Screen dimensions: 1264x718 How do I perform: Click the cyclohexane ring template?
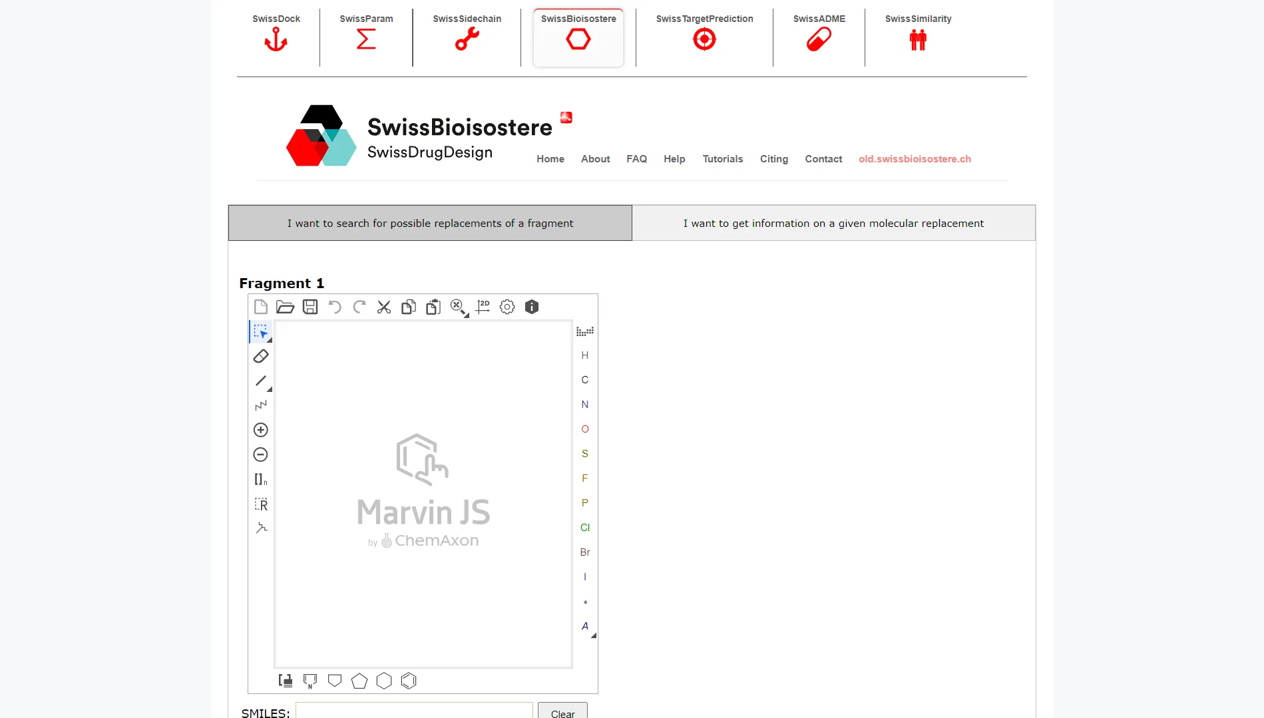click(x=383, y=680)
